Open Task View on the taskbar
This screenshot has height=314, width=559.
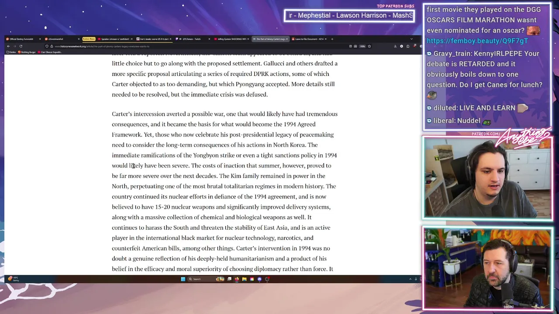229,279
